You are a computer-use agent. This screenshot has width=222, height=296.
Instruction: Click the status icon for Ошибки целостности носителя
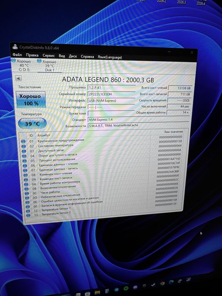pyautogui.click(x=27, y=202)
